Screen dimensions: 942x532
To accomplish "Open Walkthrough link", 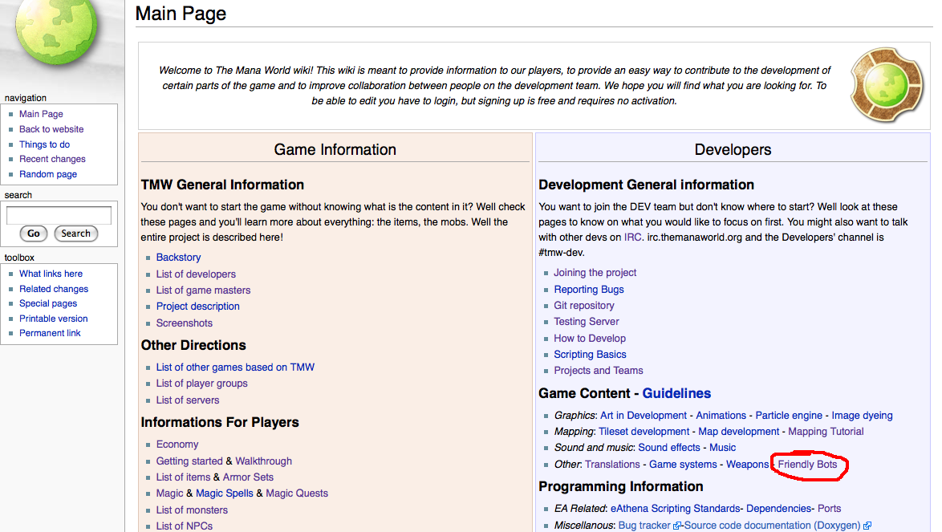I will tap(264, 461).
